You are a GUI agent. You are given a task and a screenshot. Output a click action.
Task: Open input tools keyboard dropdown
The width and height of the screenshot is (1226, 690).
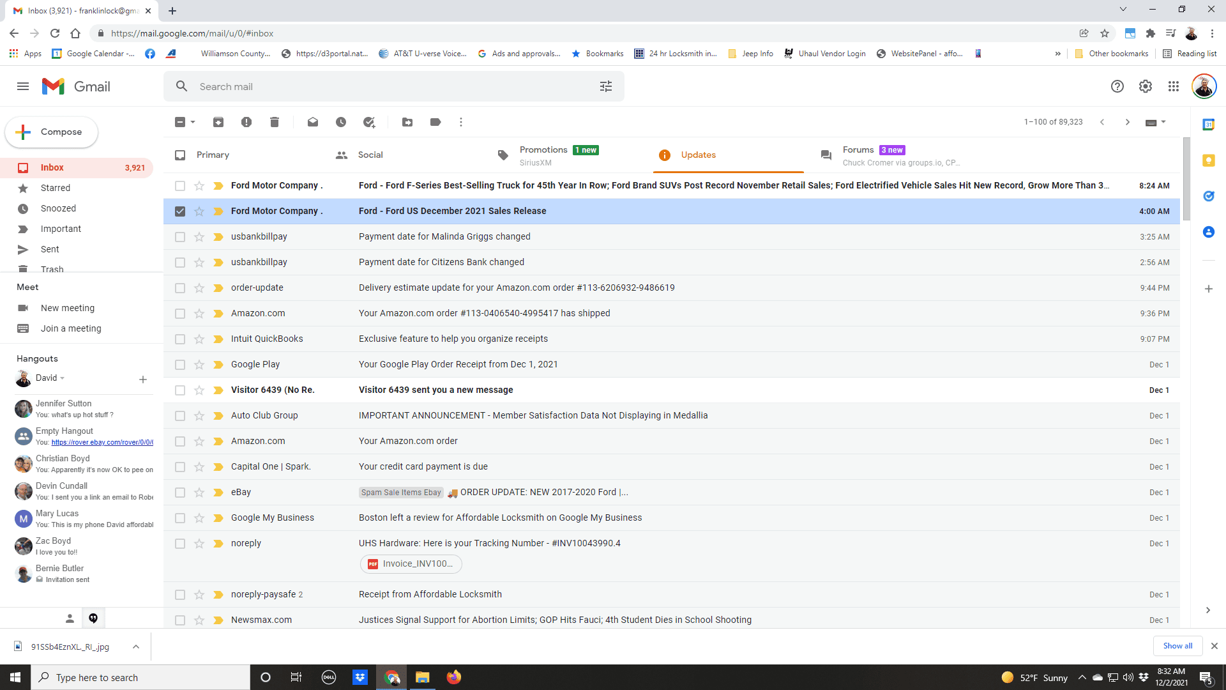1156,122
